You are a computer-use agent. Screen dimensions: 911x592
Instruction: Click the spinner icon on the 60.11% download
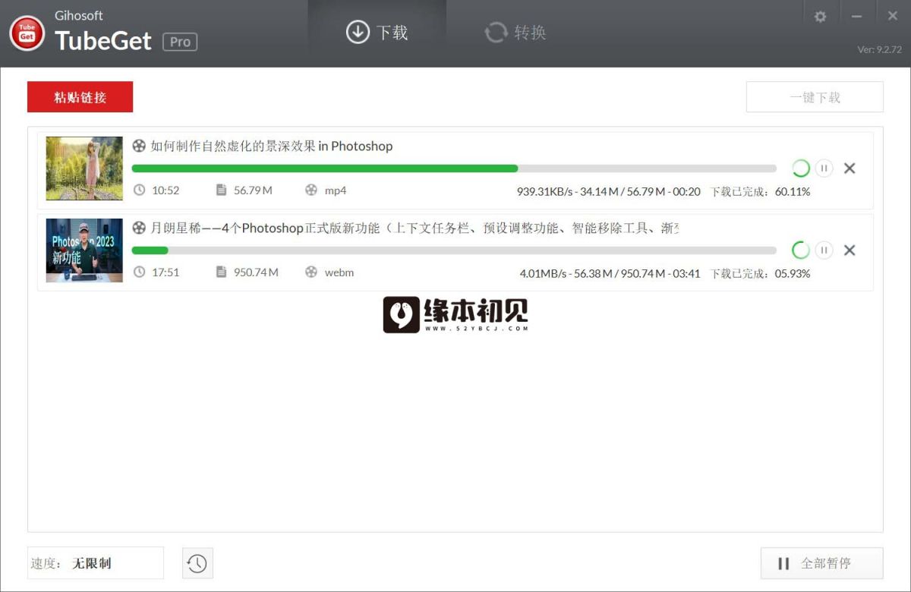coord(801,168)
